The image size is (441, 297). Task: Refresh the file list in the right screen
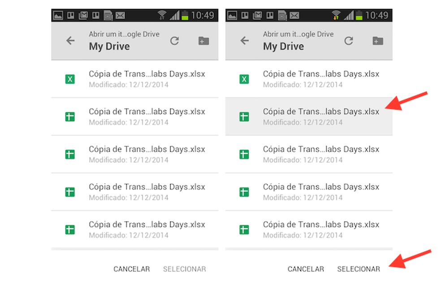point(349,40)
